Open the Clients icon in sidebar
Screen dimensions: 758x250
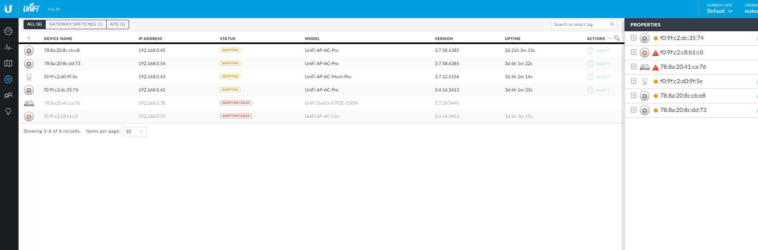tap(8, 96)
